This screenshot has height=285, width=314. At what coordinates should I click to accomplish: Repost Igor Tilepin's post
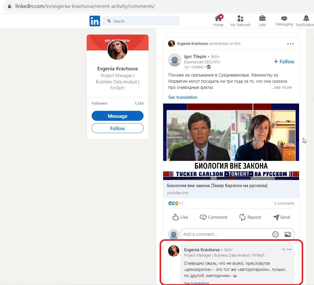tap(250, 217)
